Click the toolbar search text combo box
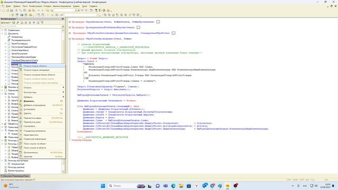Screen dimensions: 338x190 (64, 11)
